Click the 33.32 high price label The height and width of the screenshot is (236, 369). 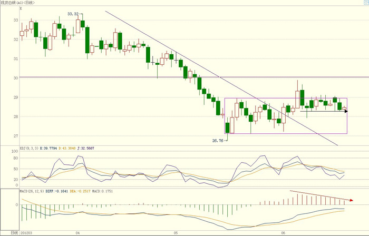(x=73, y=14)
